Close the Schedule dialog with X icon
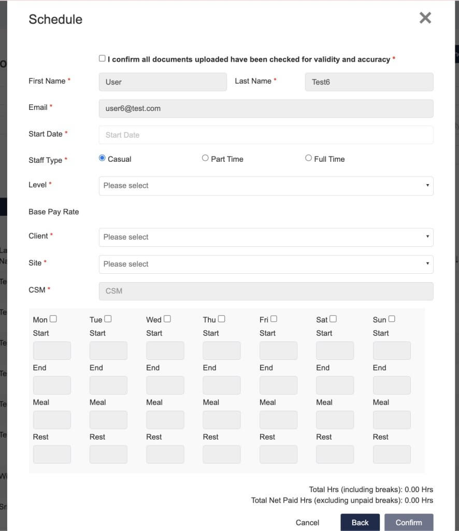 click(425, 18)
